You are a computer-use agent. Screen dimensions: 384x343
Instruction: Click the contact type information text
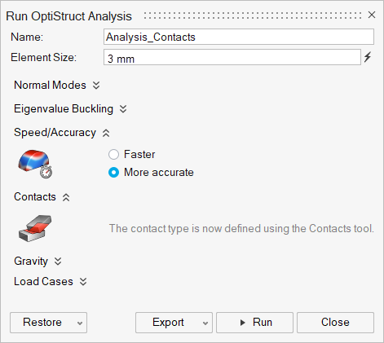coord(241,229)
